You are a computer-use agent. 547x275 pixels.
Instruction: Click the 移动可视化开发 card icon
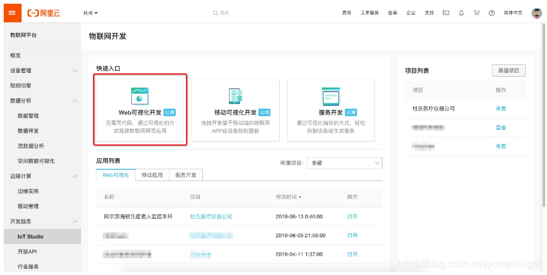coord(236,96)
